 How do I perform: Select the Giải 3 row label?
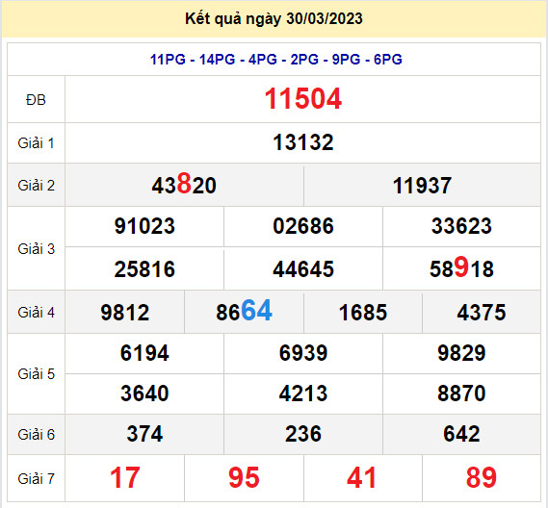click(37, 249)
